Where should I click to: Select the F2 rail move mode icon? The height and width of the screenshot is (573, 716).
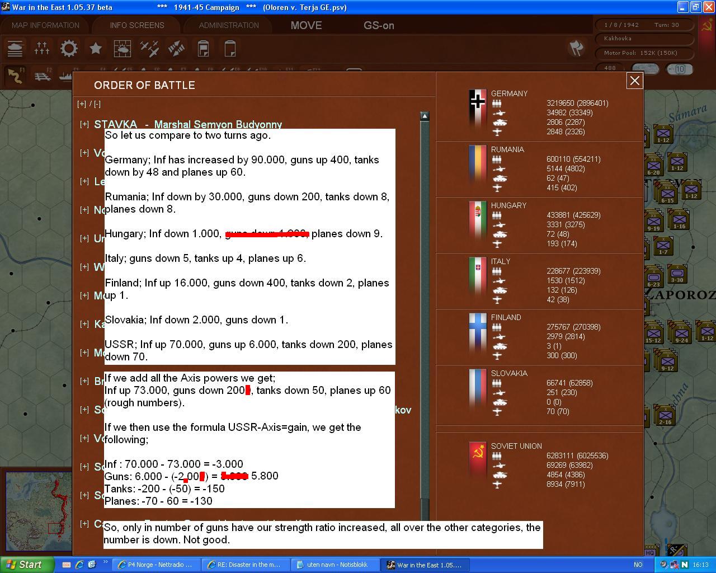[42, 76]
